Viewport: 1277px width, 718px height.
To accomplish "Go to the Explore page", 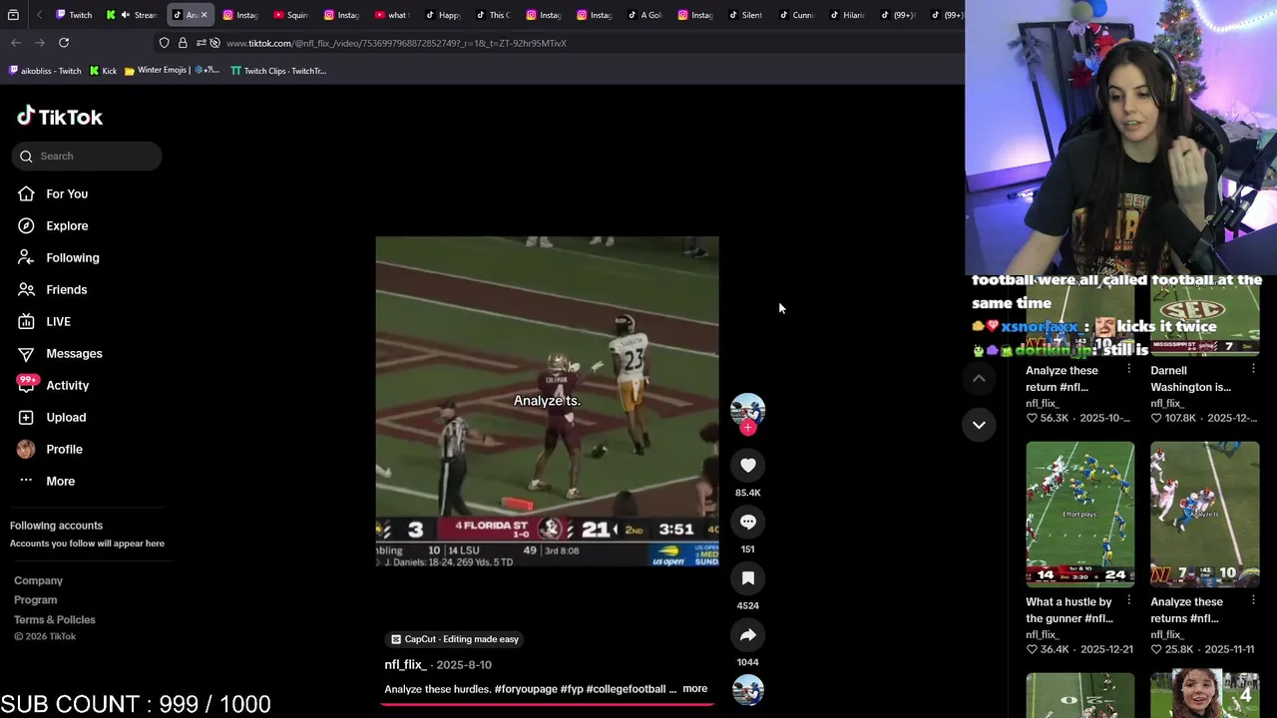I will click(x=67, y=225).
